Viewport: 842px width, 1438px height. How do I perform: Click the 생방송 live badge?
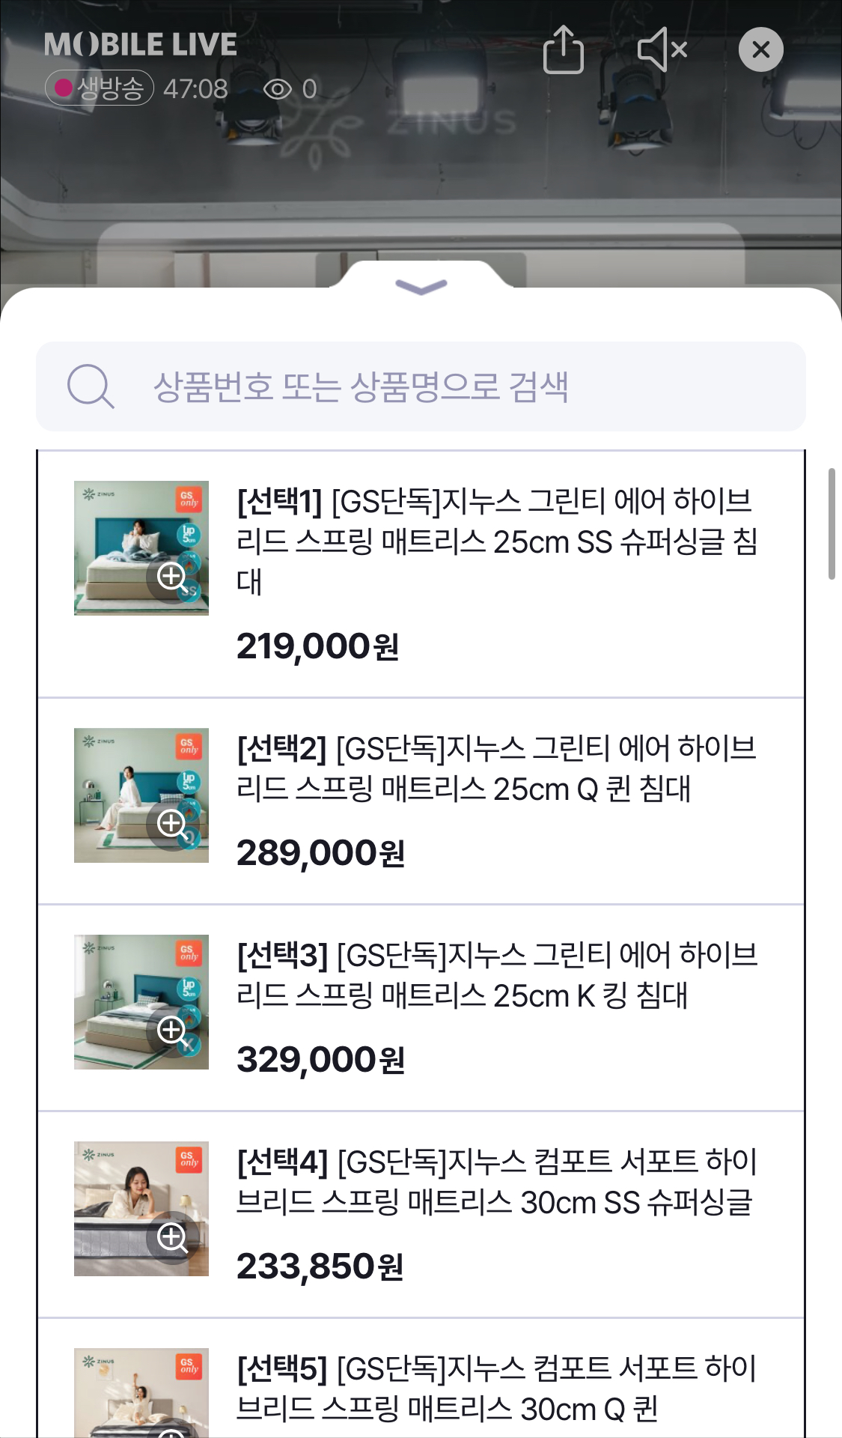(x=100, y=88)
